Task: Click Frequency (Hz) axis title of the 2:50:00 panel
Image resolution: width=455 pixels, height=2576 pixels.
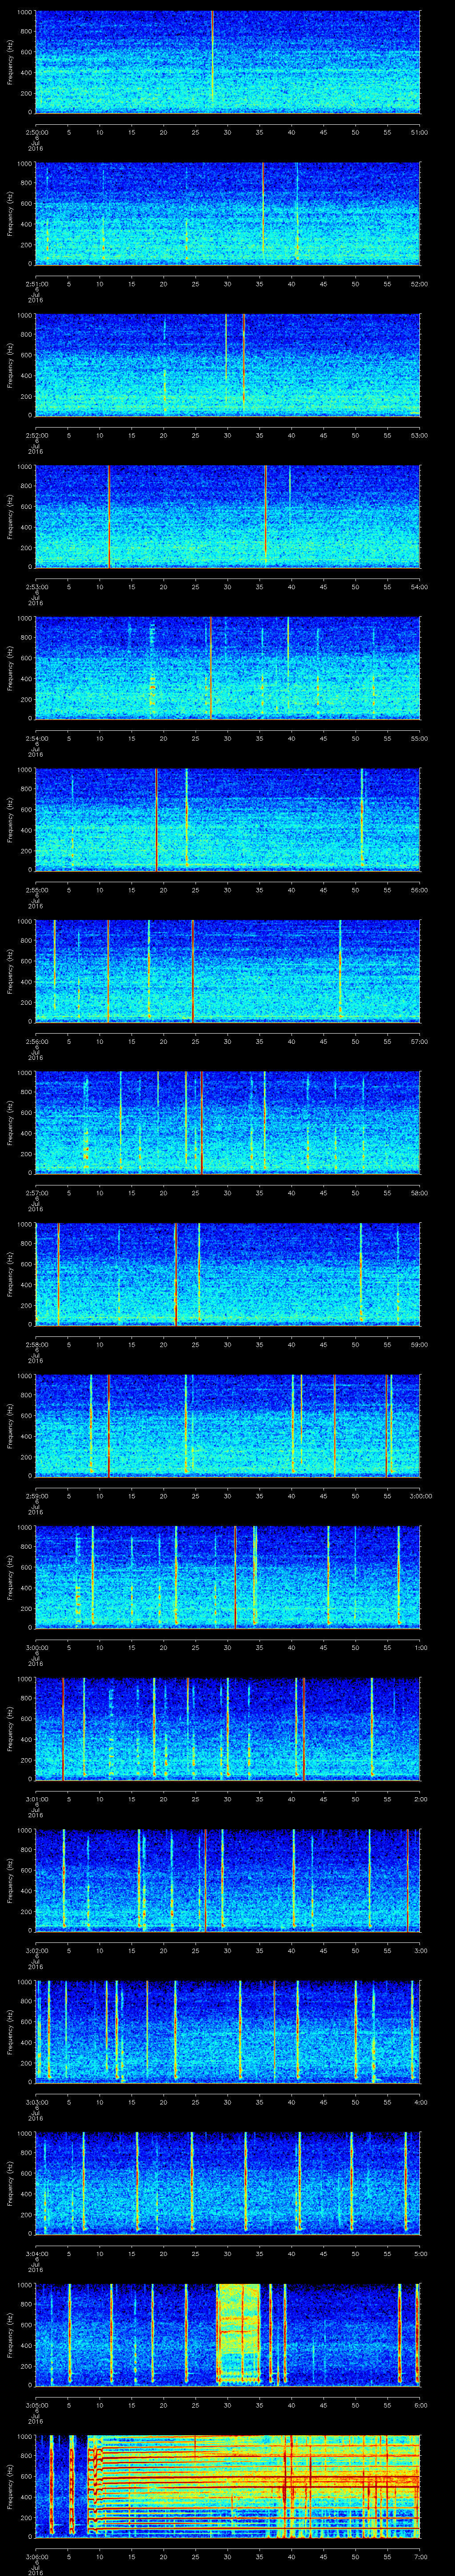Action: (11, 62)
